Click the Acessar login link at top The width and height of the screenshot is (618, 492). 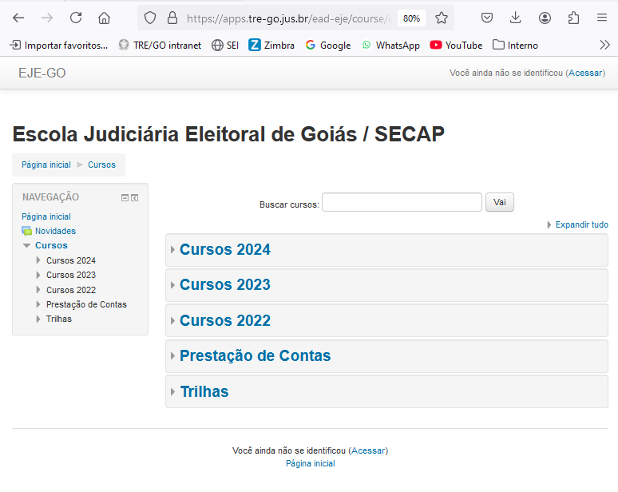pyautogui.click(x=585, y=73)
